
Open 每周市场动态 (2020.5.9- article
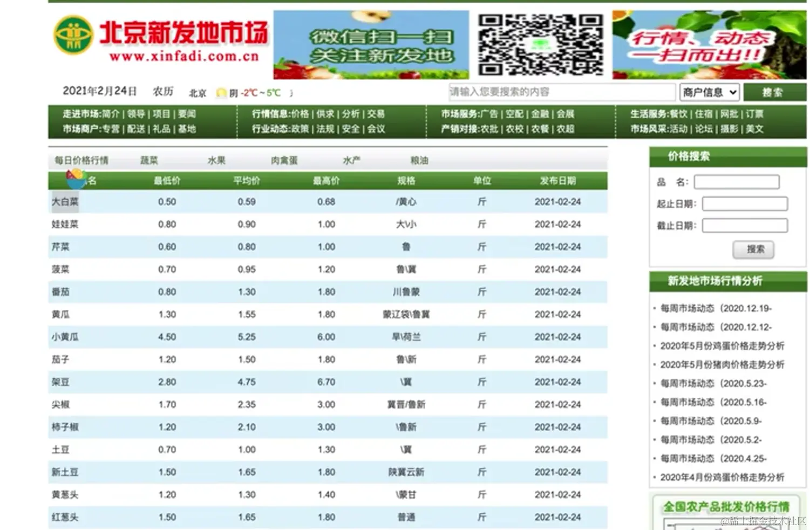[x=711, y=421]
